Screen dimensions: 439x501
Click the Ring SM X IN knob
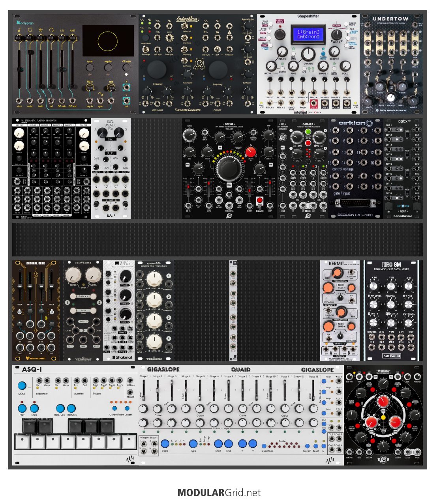click(374, 287)
